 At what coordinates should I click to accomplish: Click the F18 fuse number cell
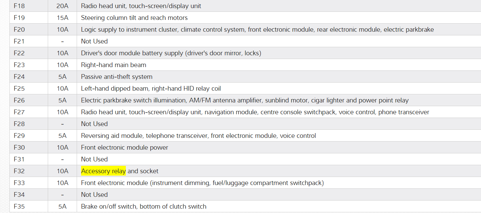pyautogui.click(x=19, y=6)
